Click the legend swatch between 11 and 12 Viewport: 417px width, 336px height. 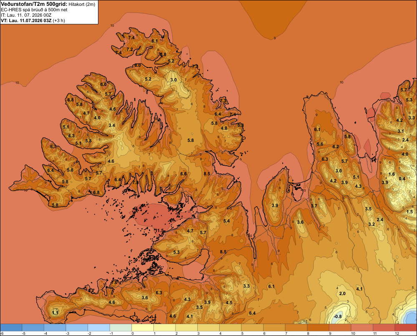384,328
